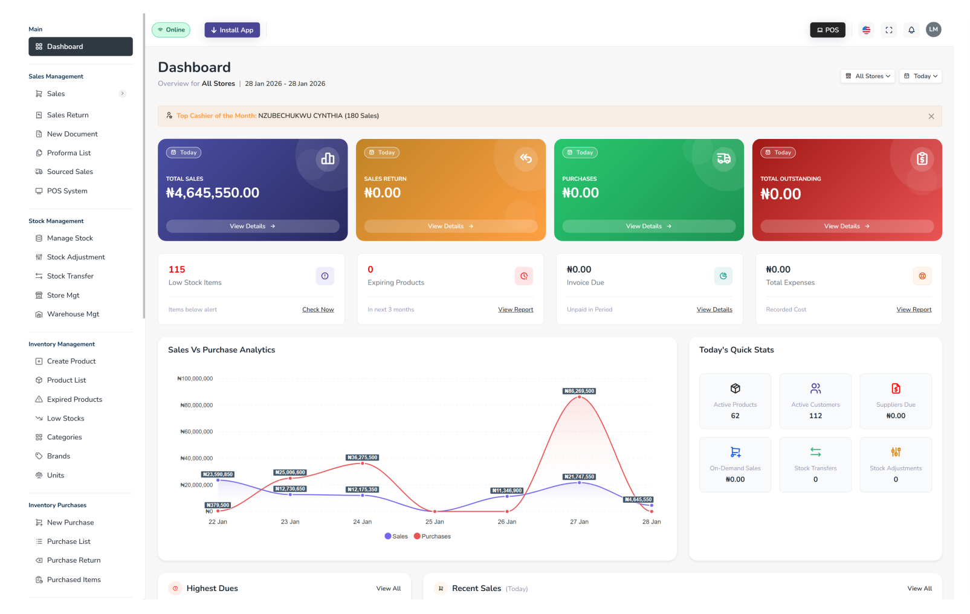The width and height of the screenshot is (970, 614).
Task: Toggle the Purchases series in chart legend
Action: click(432, 537)
